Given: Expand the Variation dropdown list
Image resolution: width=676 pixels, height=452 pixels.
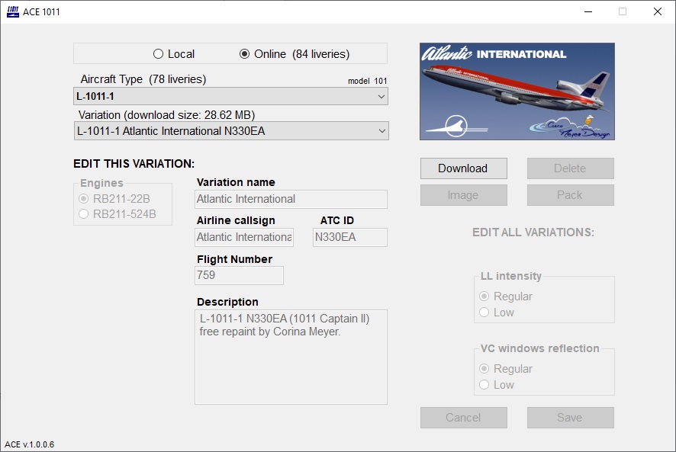Looking at the screenshot, I should coord(230,131).
